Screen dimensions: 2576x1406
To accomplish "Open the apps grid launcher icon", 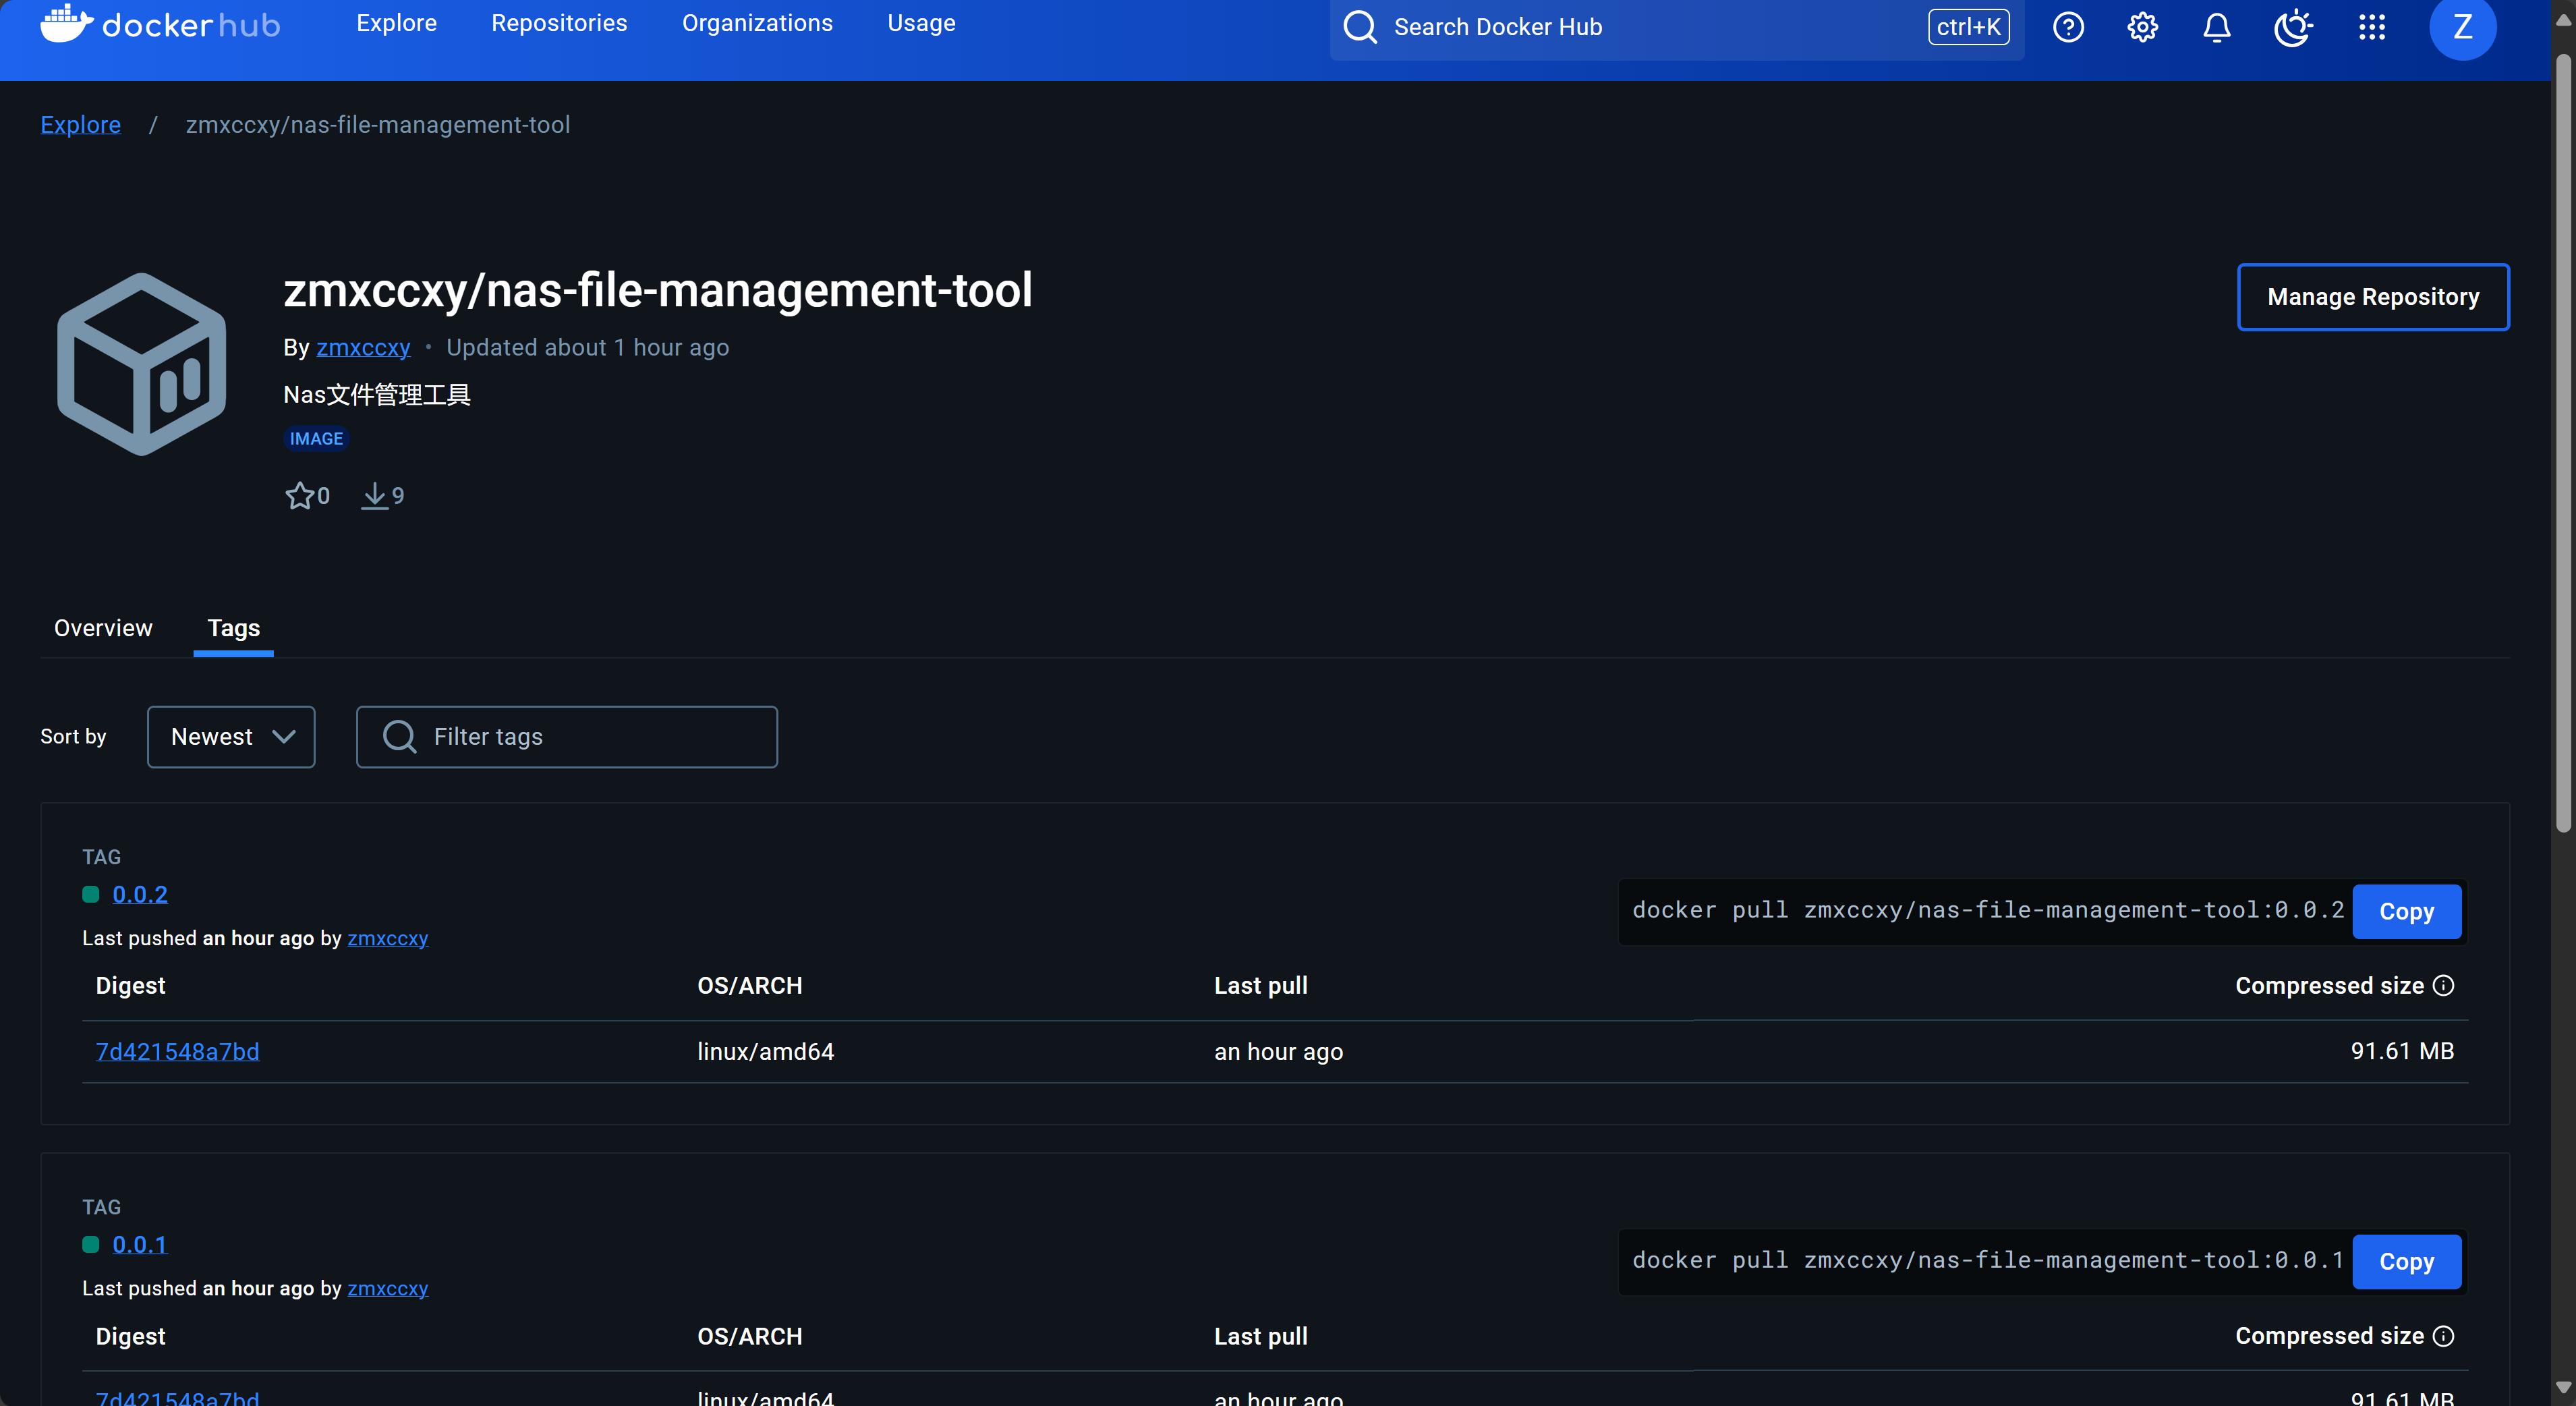I will (x=2372, y=27).
